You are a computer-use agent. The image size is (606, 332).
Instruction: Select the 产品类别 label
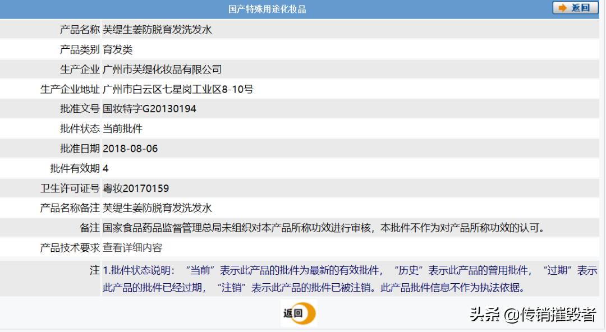[80, 49]
